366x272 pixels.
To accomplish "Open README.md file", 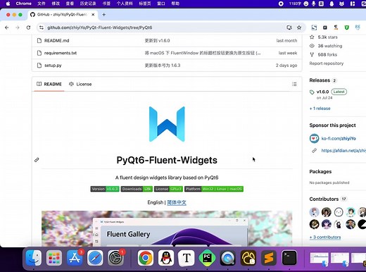I will [56, 41].
